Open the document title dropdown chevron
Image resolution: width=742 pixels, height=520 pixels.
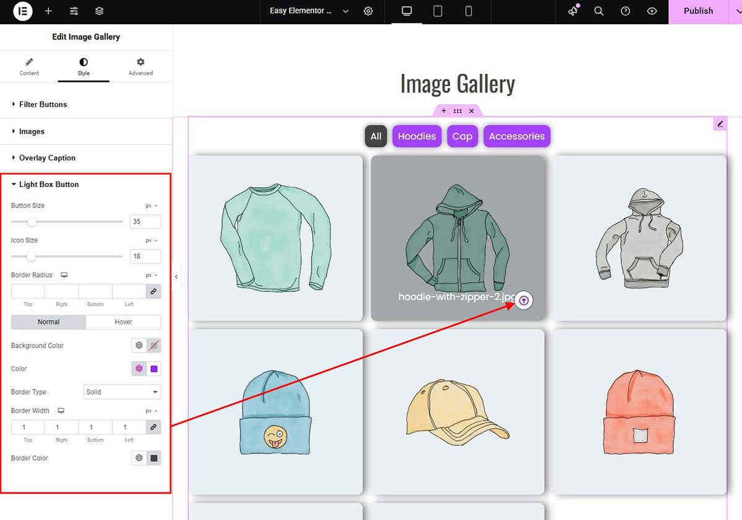[346, 11]
